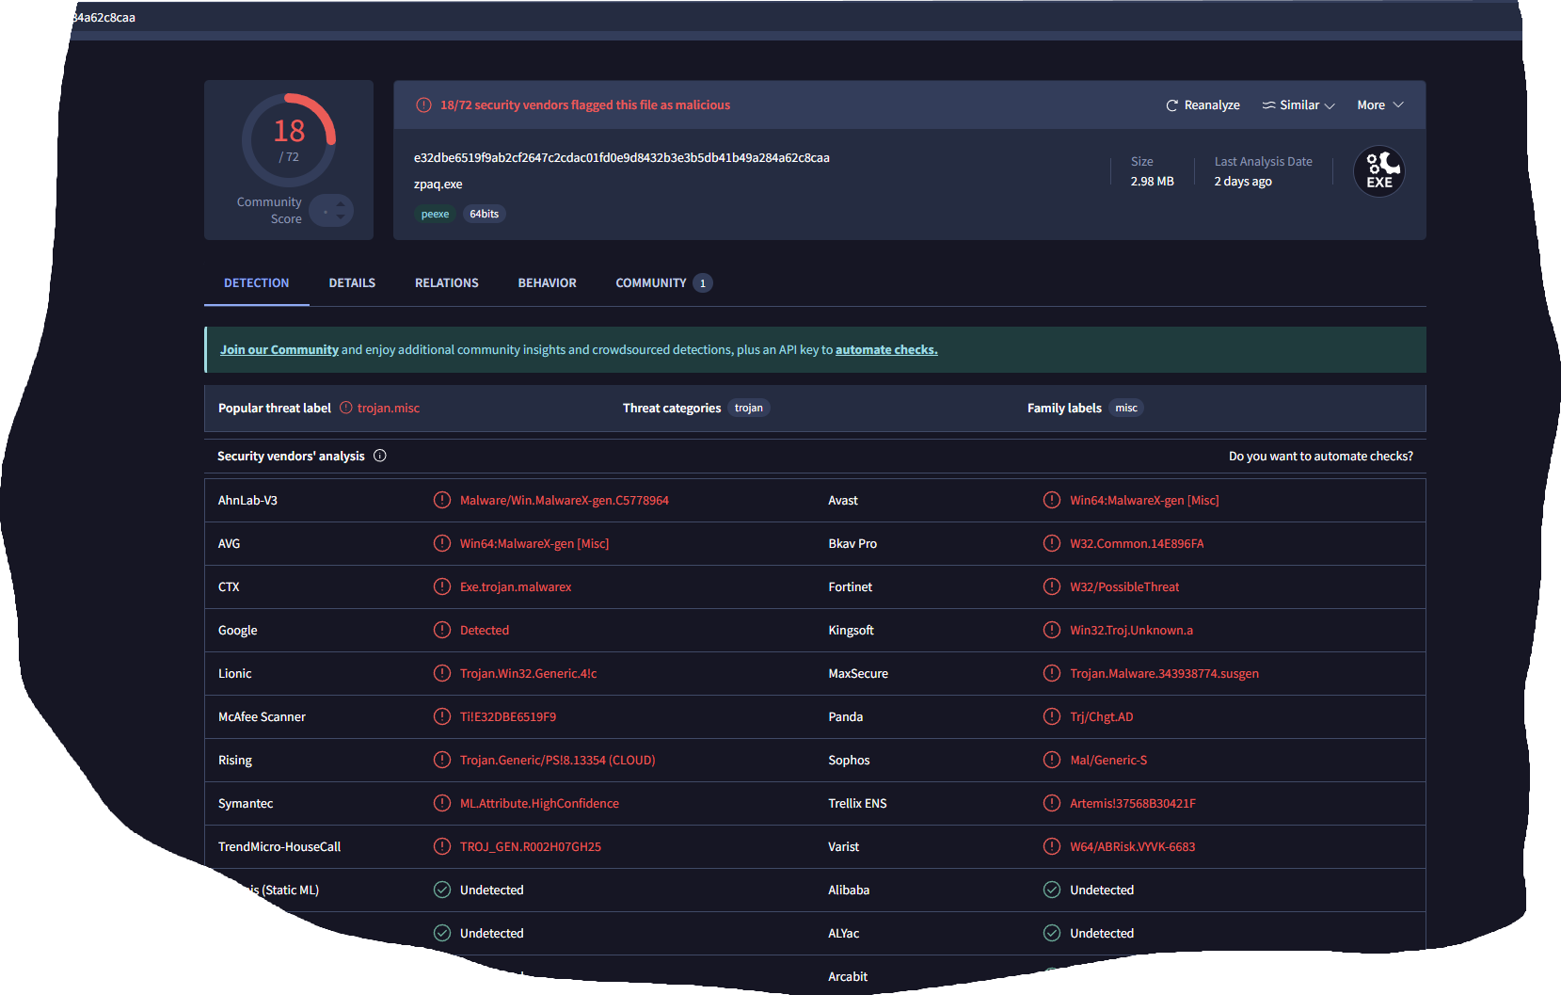Click the 64bits tag
Viewport: 1561px width, 995px height.
click(485, 214)
